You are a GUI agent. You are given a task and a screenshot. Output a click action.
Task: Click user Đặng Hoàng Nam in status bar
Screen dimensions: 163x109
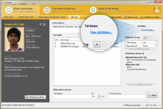coord(132,105)
